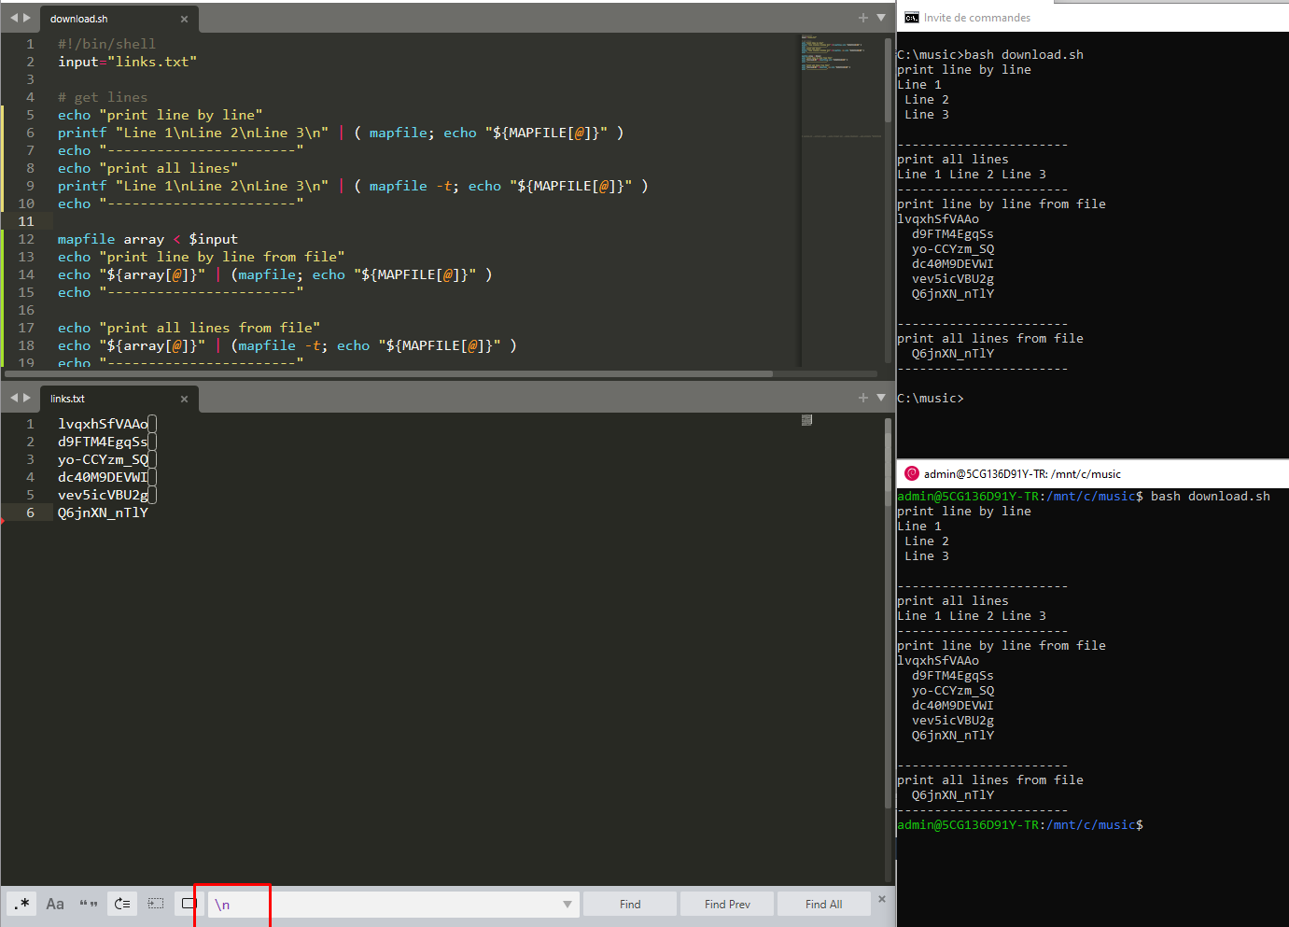Click line number 6 in links.txt gutter

click(31, 513)
